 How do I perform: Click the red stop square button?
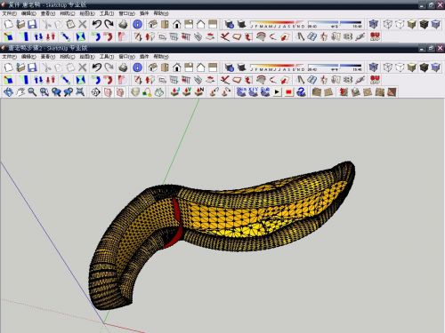288,92
